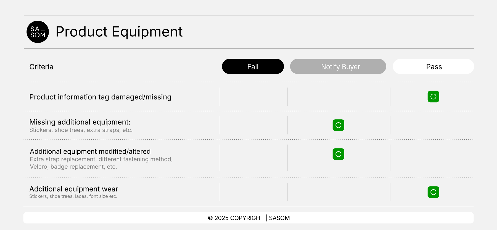Screen dimensions: 497x230
Task: Click 'Missing additional equipment:' row label
Action: click(80, 122)
